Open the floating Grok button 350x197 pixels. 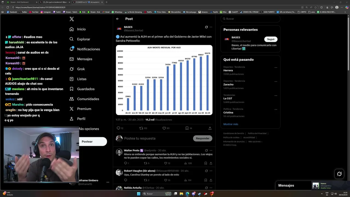(339, 174)
